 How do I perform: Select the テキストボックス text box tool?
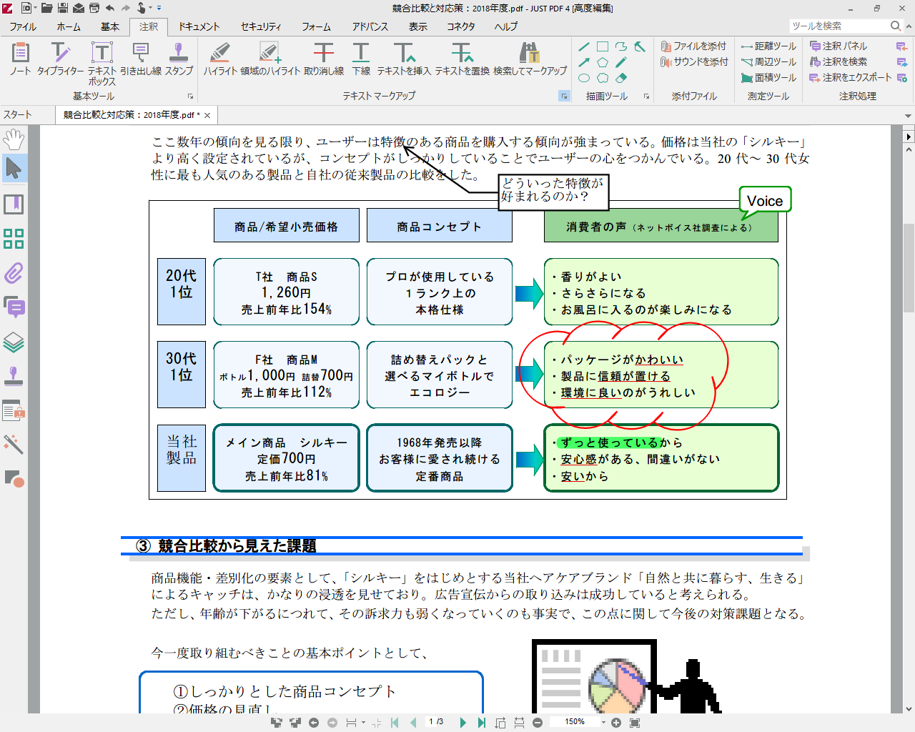102,63
